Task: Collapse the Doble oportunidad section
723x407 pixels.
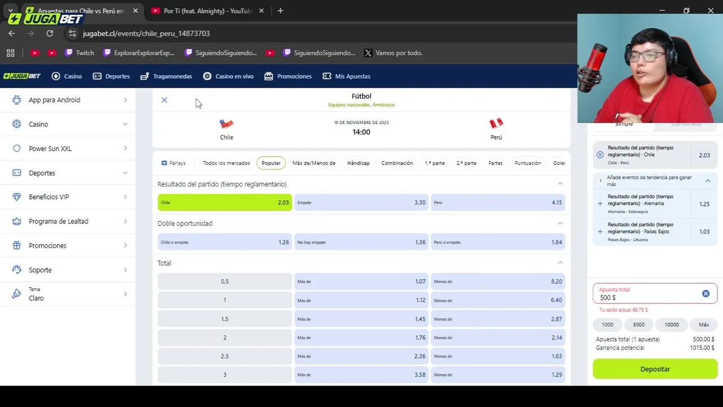Action: tap(560, 223)
